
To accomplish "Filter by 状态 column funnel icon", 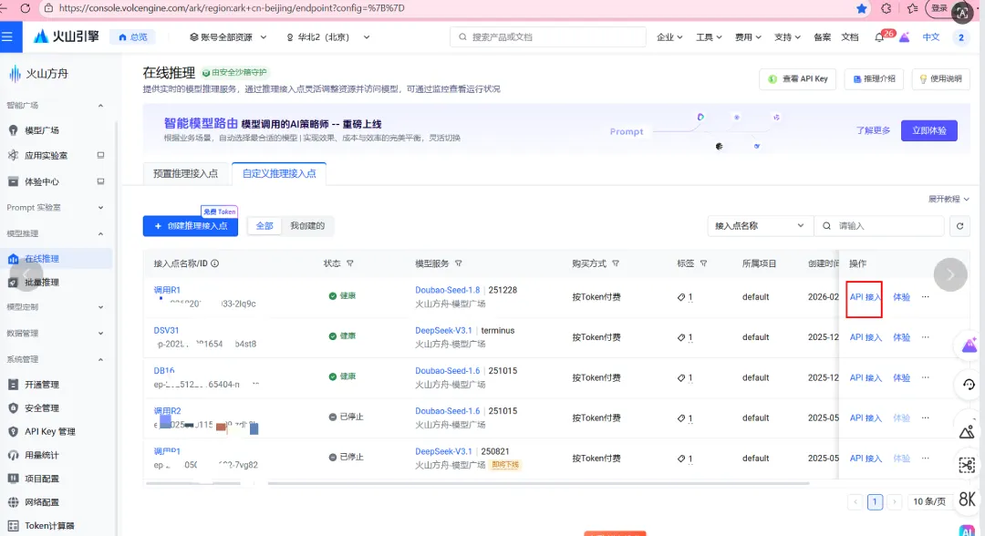I will click(x=350, y=263).
